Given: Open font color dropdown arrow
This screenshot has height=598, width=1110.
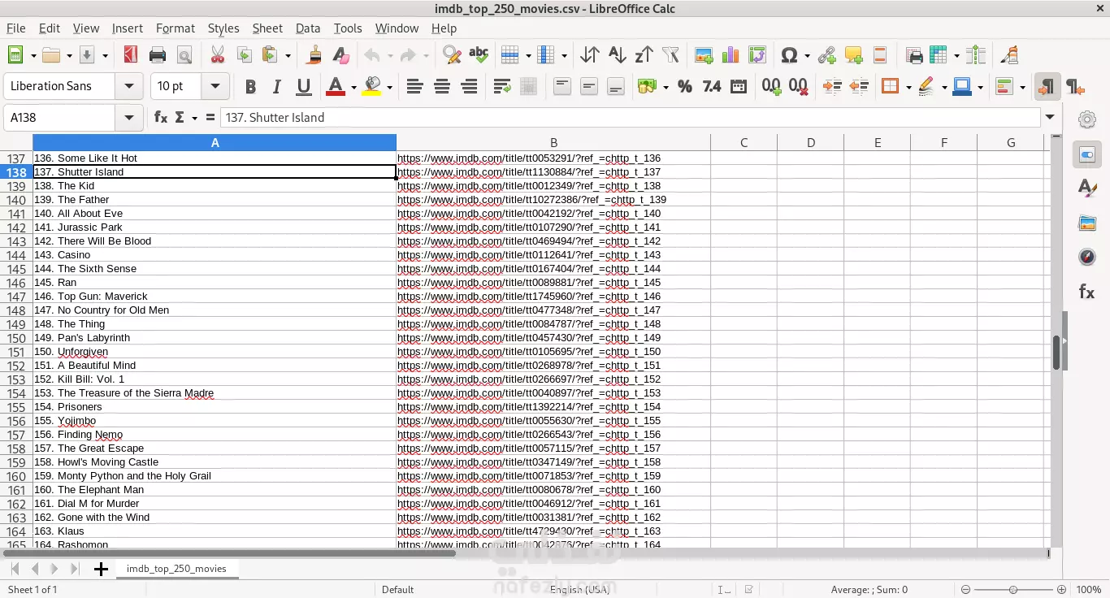Looking at the screenshot, I should (x=353, y=87).
